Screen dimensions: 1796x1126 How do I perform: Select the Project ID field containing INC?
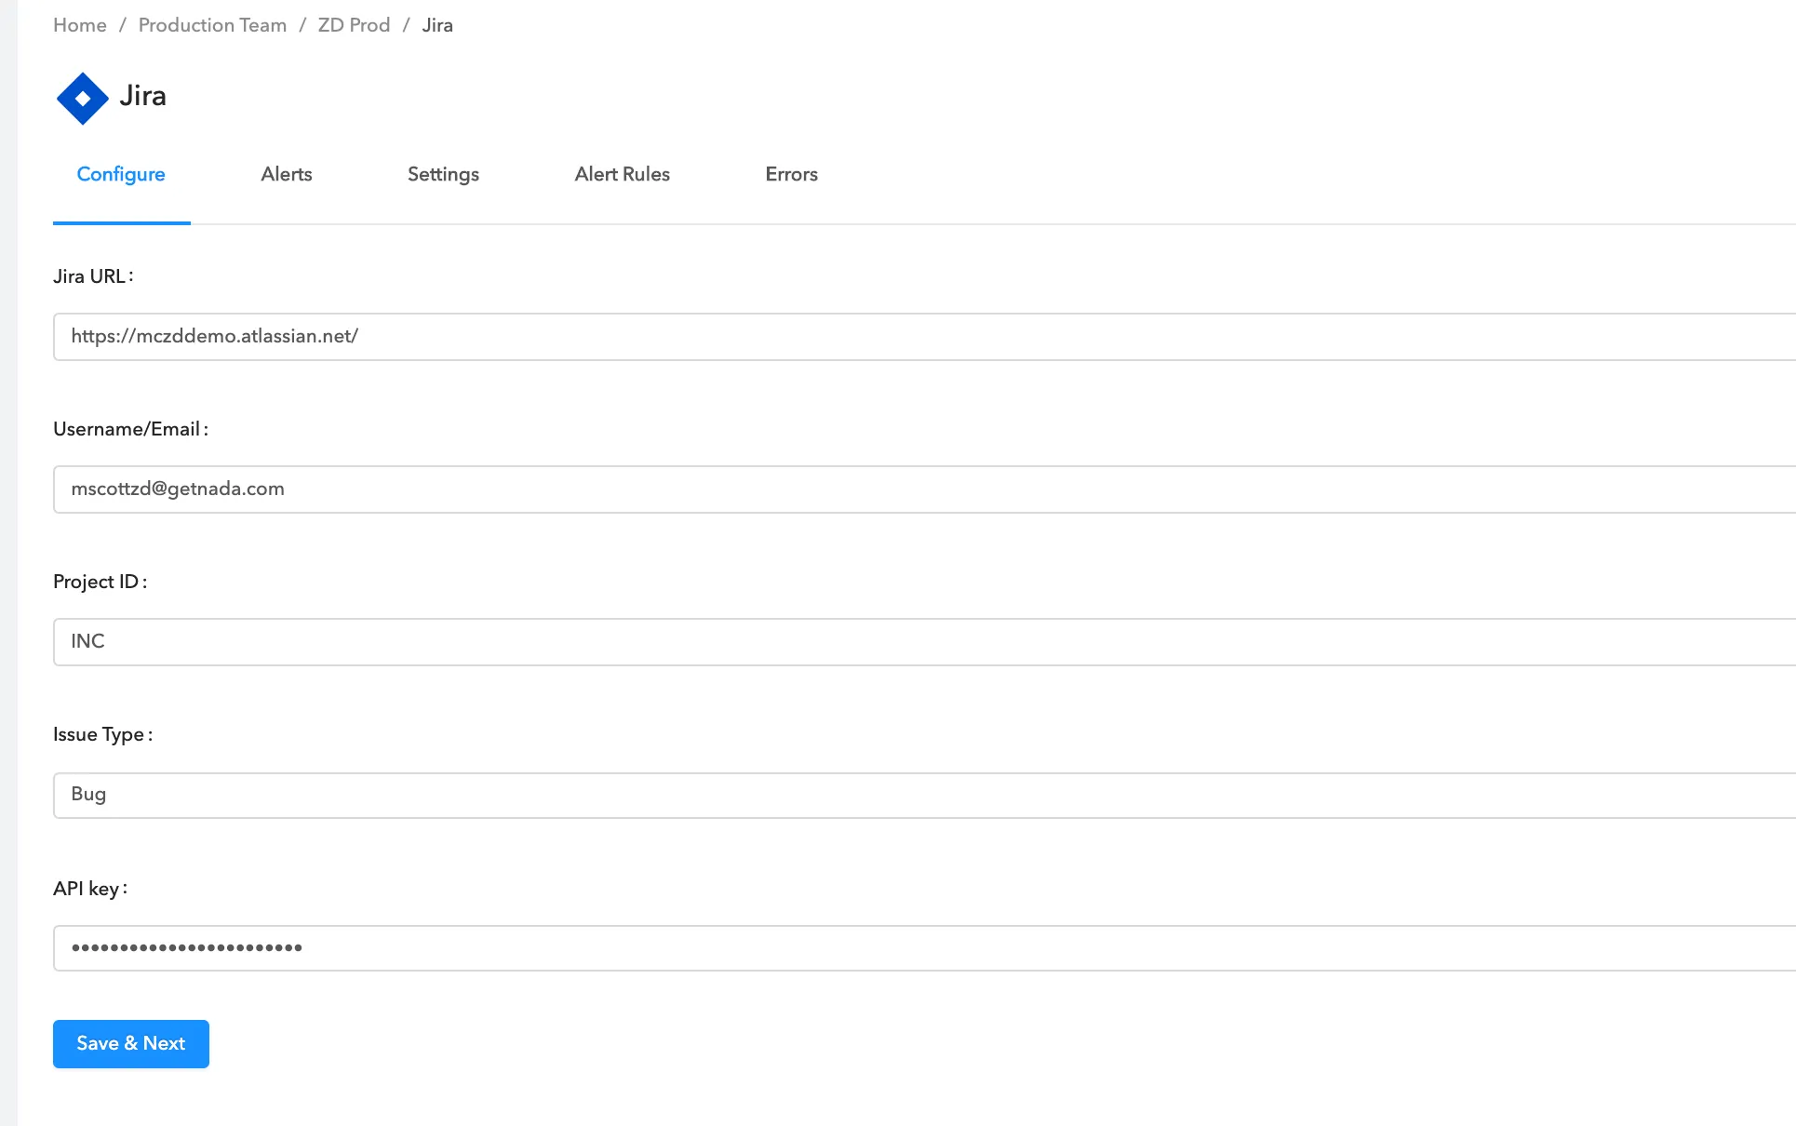(x=921, y=642)
